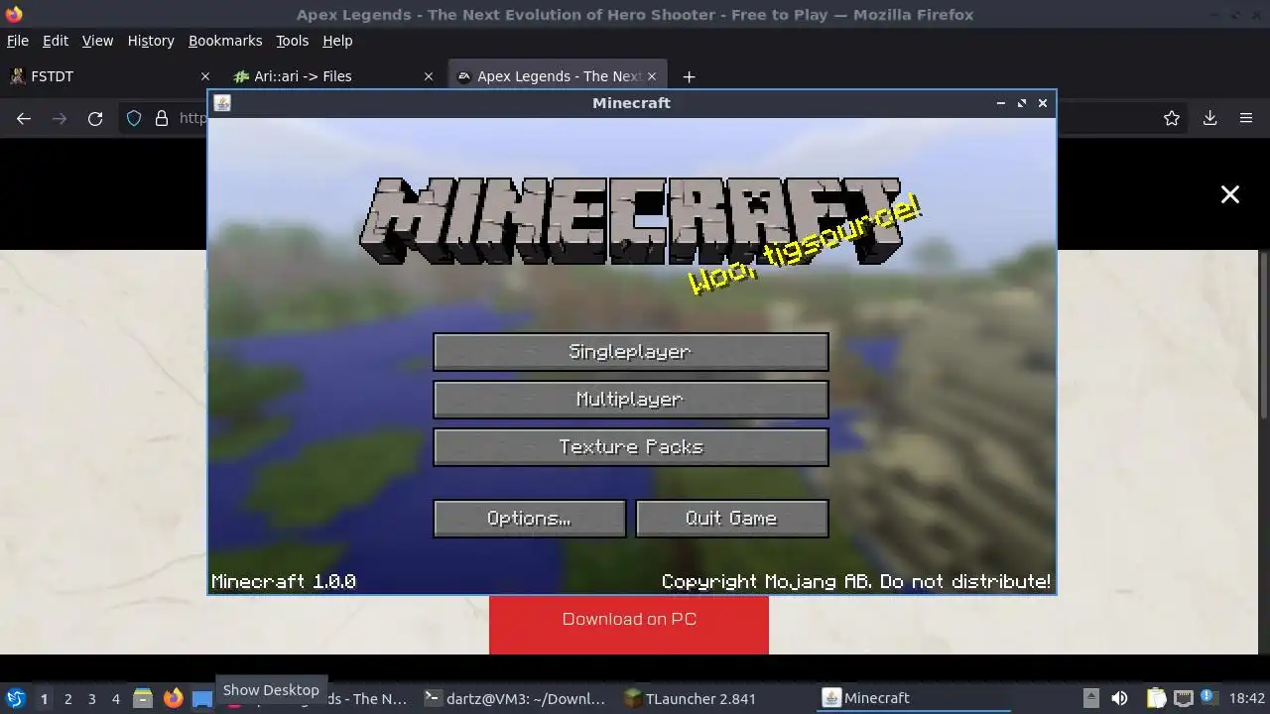
Task: Open Texture Packs in Minecraft
Action: pos(630,447)
